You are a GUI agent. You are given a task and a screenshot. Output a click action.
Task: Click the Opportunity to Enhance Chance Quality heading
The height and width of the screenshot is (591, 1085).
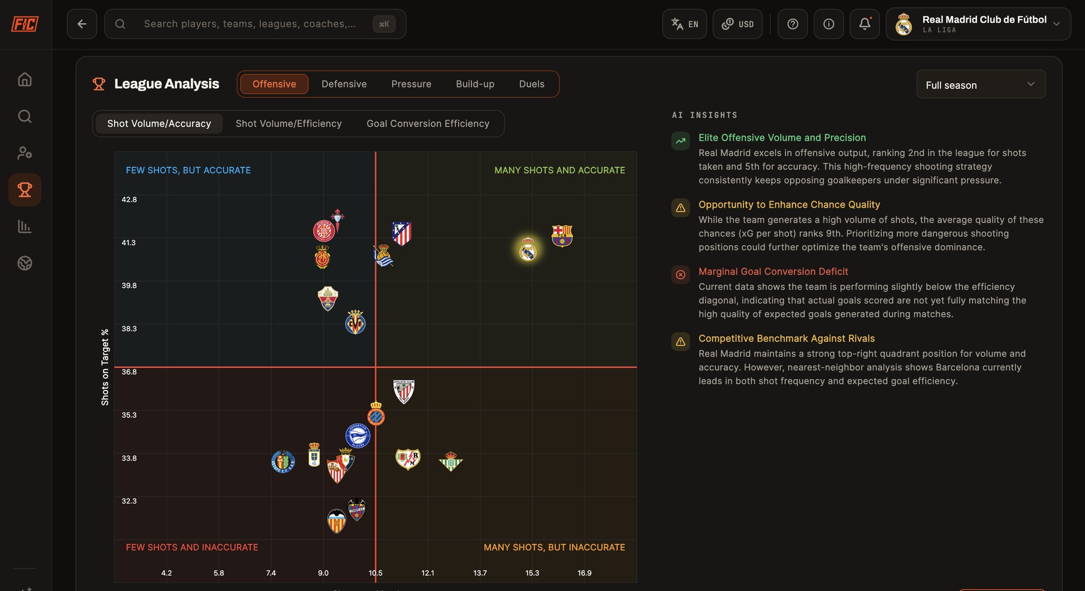[789, 205]
